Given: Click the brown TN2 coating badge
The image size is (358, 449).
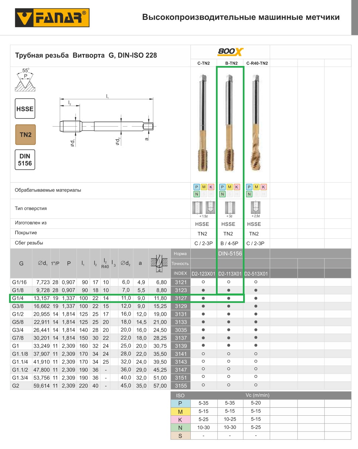Looking at the screenshot, I should coord(26,135).
